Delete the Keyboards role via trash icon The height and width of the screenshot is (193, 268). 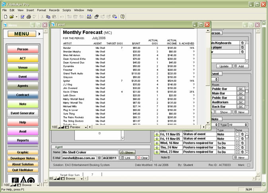click(242, 43)
